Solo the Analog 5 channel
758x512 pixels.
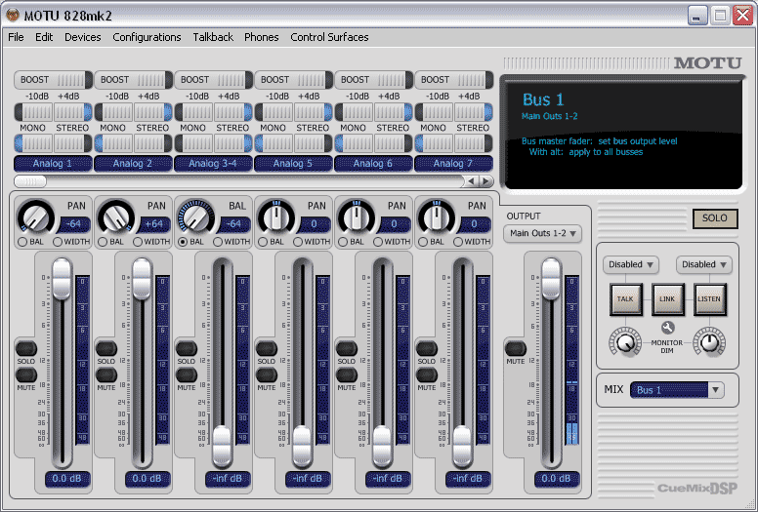point(267,348)
